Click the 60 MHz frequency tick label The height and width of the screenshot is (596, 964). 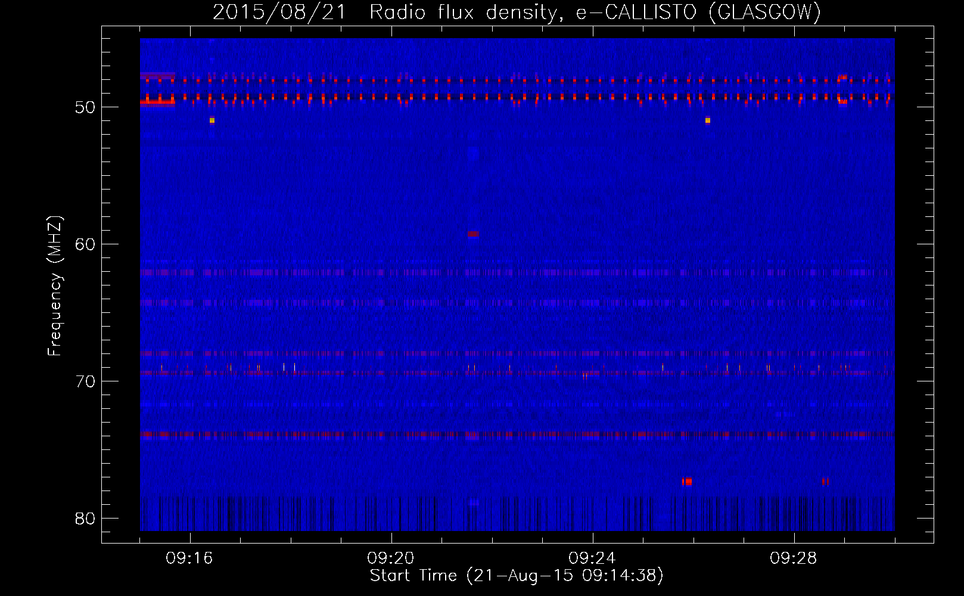point(85,244)
